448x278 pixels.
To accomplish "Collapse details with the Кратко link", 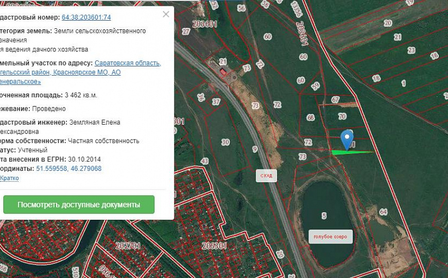I will pos(9,178).
